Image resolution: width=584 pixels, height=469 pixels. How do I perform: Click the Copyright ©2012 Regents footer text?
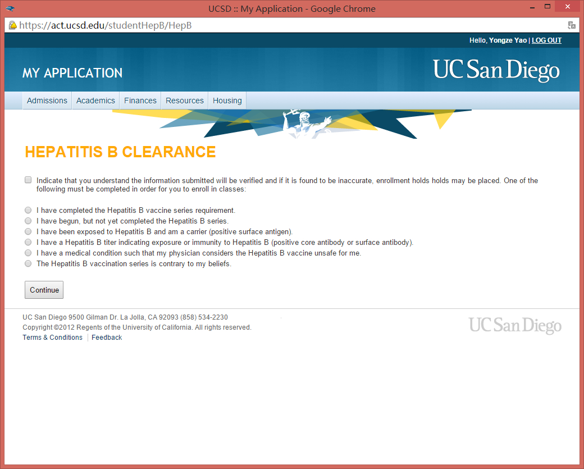[137, 327]
